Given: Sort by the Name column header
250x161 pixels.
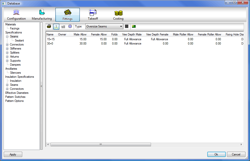Looking at the screenshot, I should click(x=52, y=34).
